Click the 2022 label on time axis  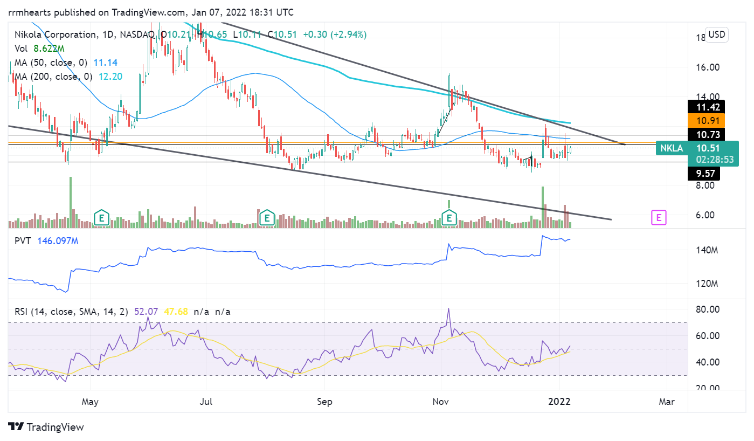pos(559,402)
